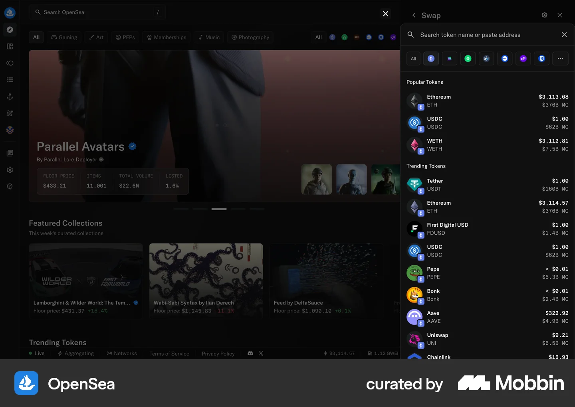Screen dimensions: 575x407
Task: Filter swap tokens by green Abstract chain
Action: tap(468, 59)
